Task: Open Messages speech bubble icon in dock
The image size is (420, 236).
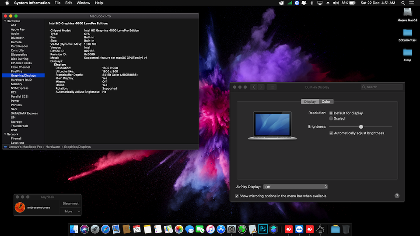Action: 189,229
